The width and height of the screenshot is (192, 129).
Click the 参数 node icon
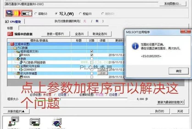[x=18, y=59]
